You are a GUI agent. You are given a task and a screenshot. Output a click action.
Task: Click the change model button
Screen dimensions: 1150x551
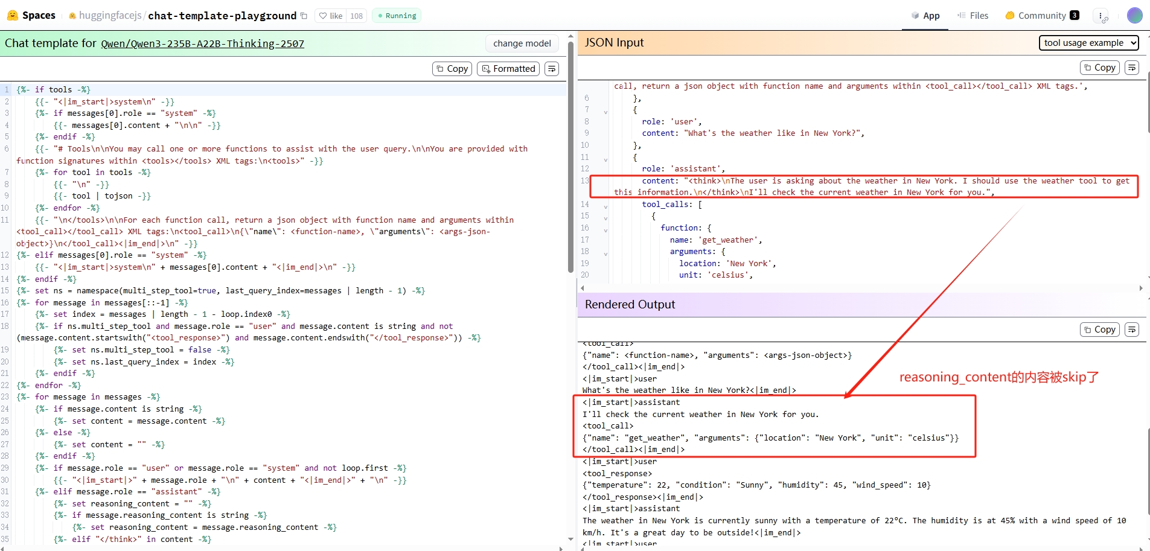(522, 43)
